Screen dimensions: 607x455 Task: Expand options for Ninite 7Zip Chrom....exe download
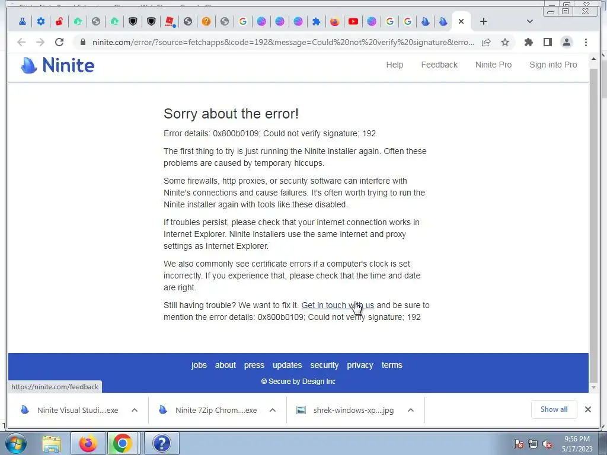point(273,410)
